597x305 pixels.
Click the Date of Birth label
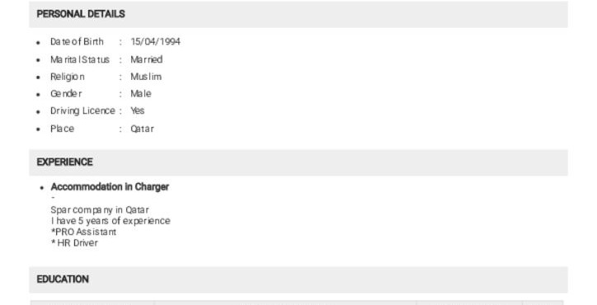point(77,41)
